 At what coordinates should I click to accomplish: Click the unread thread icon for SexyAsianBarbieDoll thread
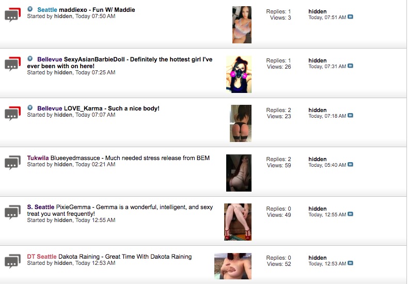click(12, 64)
